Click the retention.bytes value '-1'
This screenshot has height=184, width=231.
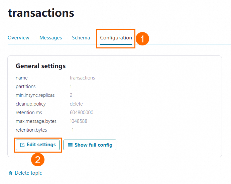pos(72,130)
